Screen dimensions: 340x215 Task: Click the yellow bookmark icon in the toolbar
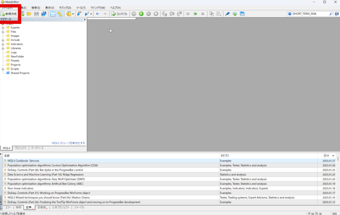[x=68, y=14]
